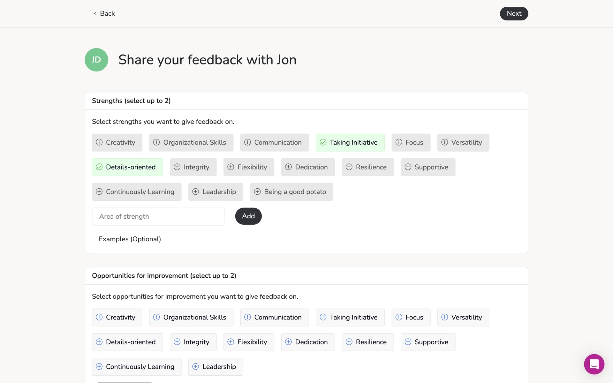Image resolution: width=613 pixels, height=383 pixels.
Task: Click plus icon on Resilience improvement chip
Action: point(349,342)
